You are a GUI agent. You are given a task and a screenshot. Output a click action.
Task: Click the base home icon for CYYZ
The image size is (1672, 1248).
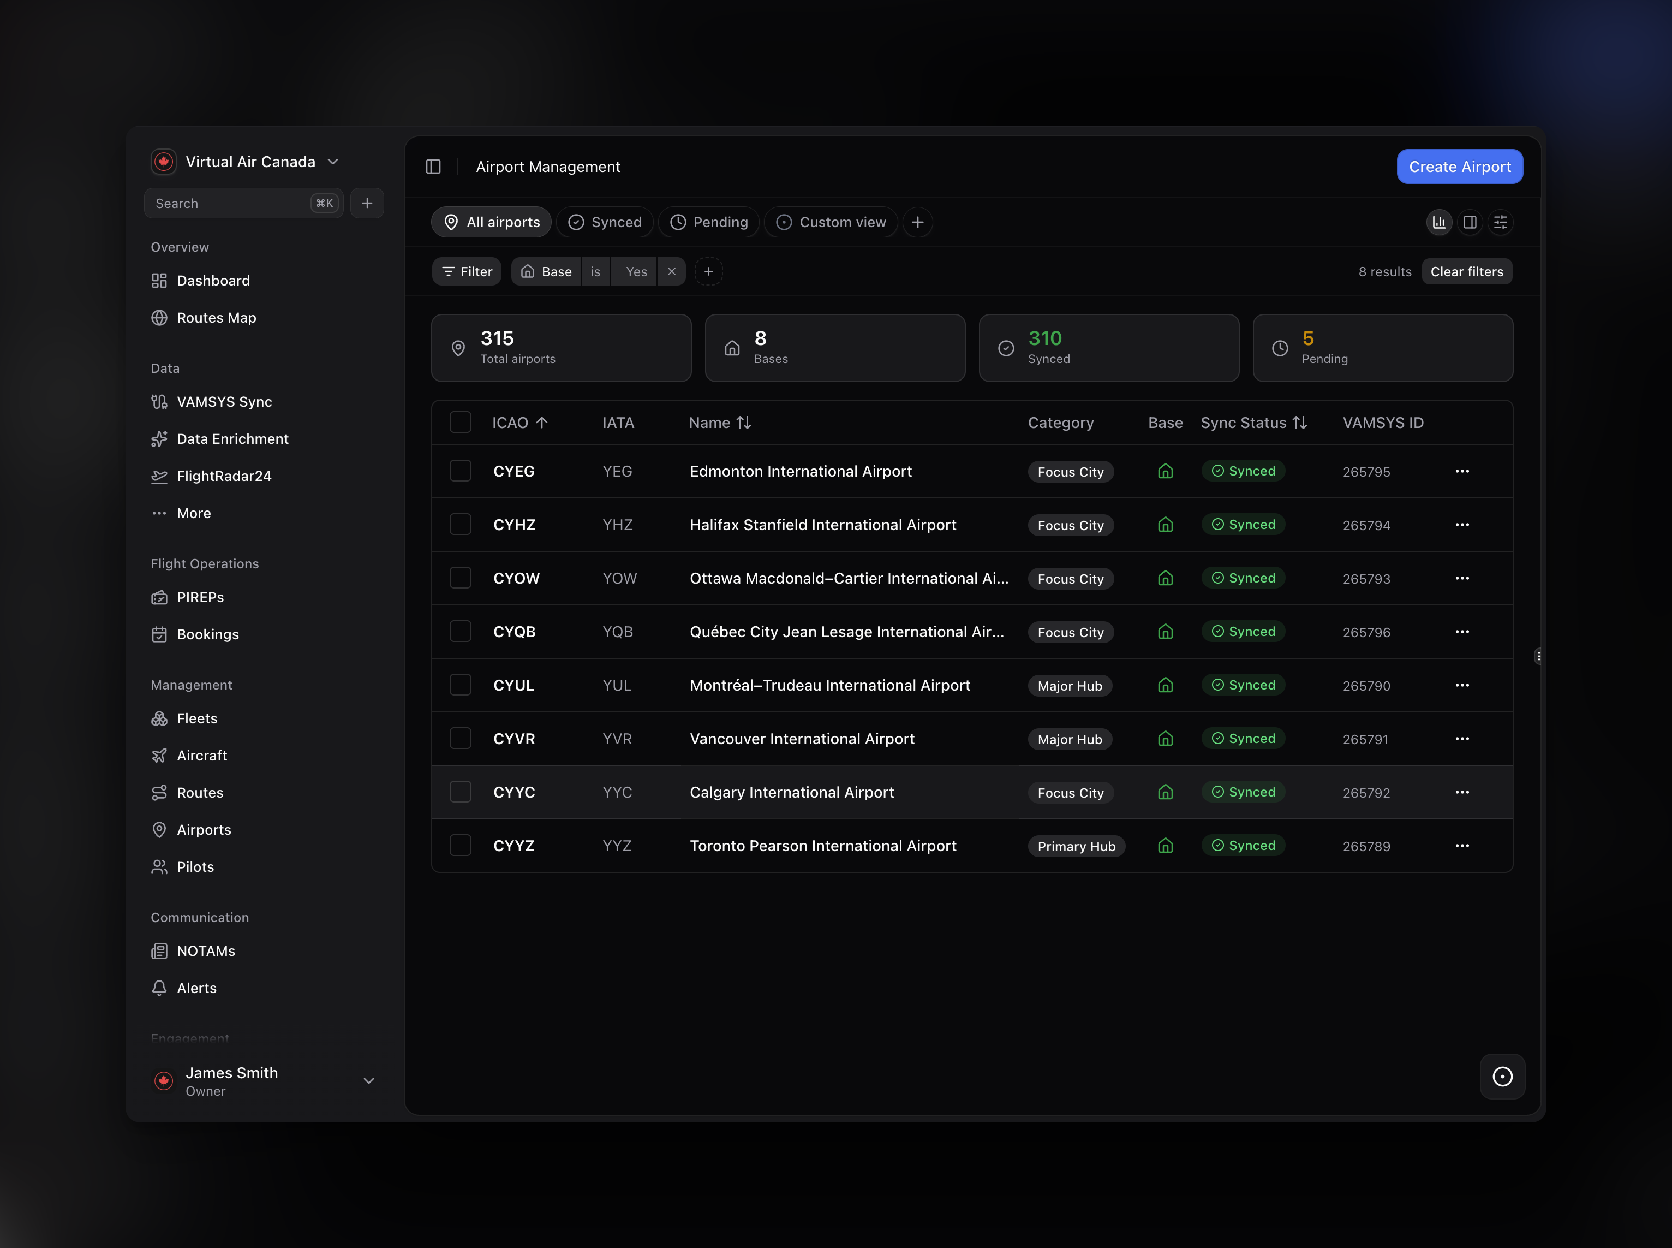coord(1165,846)
